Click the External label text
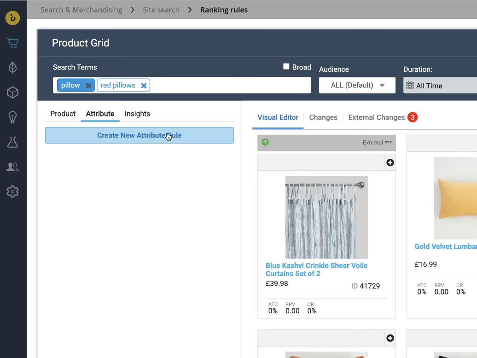The width and height of the screenshot is (477, 358). point(372,143)
